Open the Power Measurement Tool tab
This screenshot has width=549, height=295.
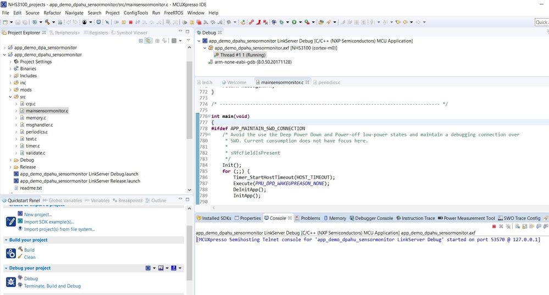click(467, 218)
